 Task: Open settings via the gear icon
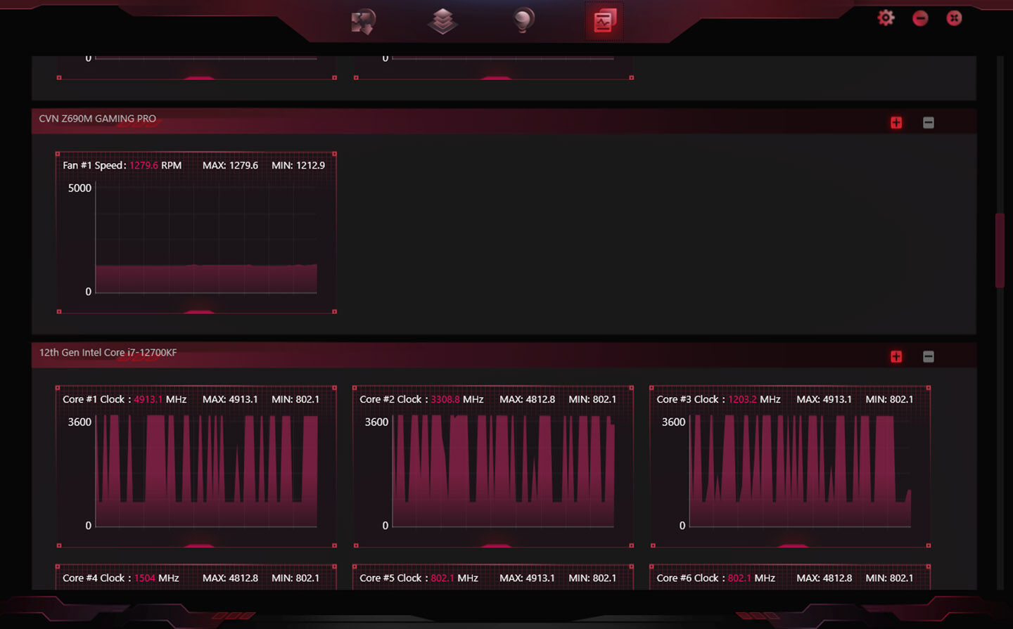pyautogui.click(x=886, y=18)
